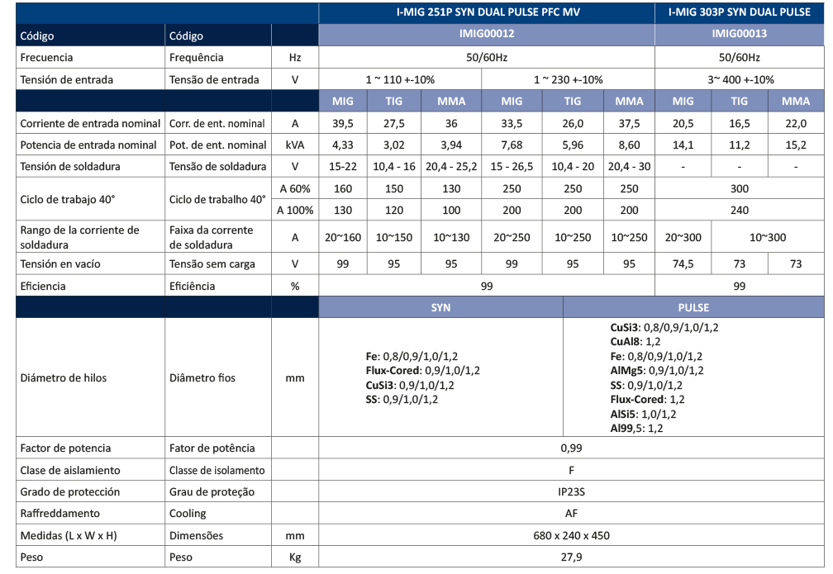The width and height of the screenshot is (833, 574).
Task: Select the 'Hz' unit cell
Action: 295,57
